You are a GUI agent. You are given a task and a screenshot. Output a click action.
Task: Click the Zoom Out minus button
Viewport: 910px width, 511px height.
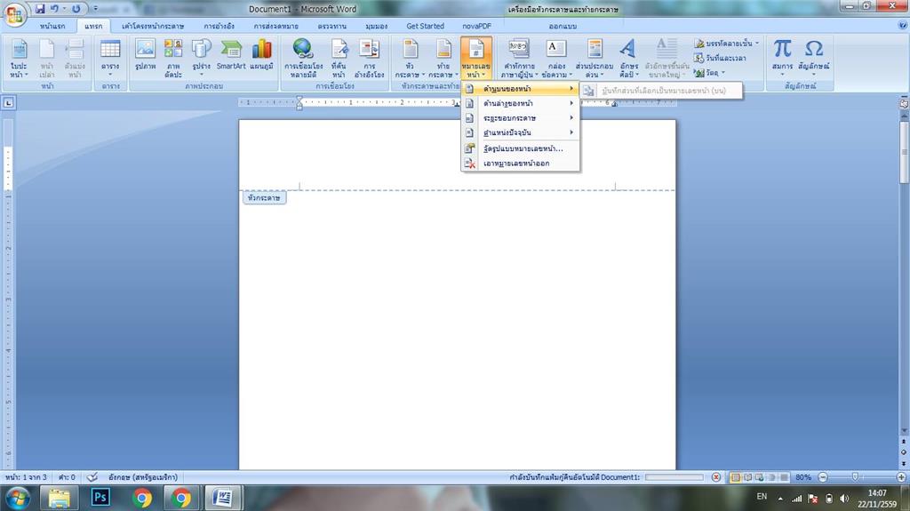click(822, 477)
